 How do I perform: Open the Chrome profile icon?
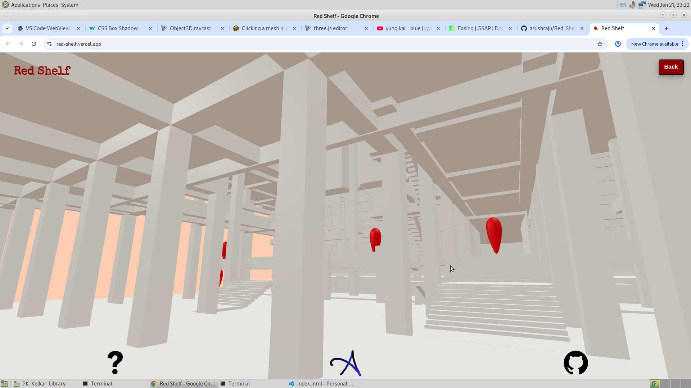click(x=618, y=44)
